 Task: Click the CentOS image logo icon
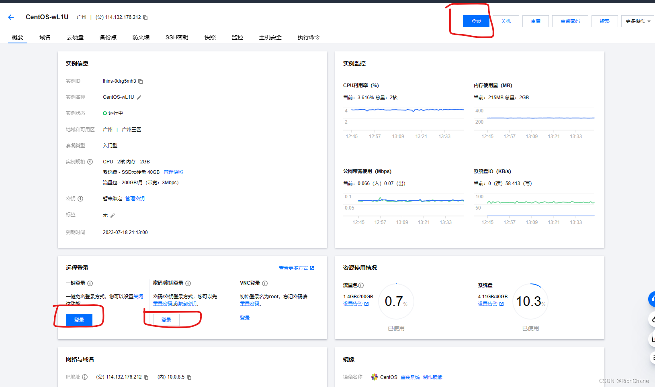(375, 377)
